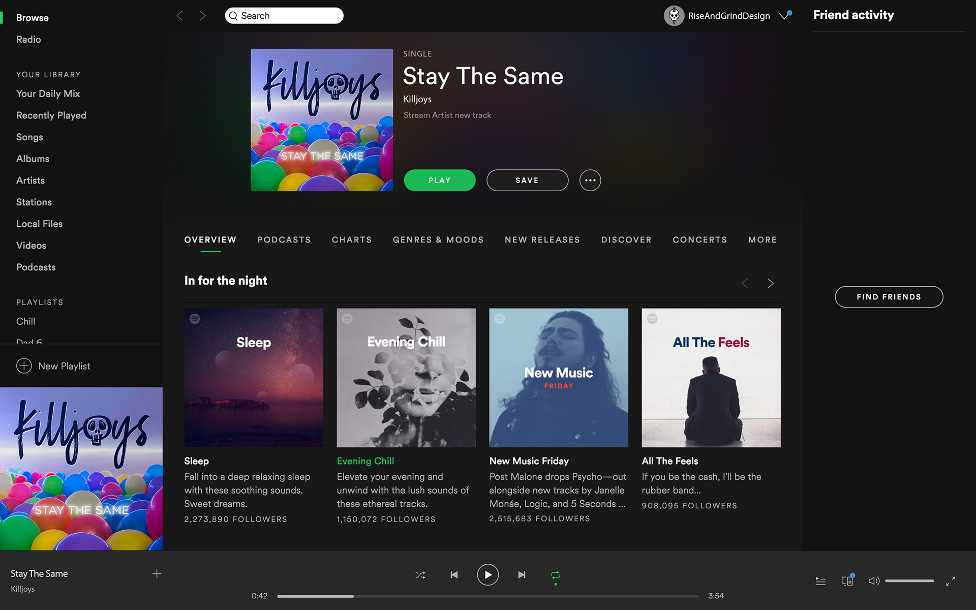Skip to the next track
Image resolution: width=976 pixels, height=610 pixels.
pyautogui.click(x=522, y=575)
